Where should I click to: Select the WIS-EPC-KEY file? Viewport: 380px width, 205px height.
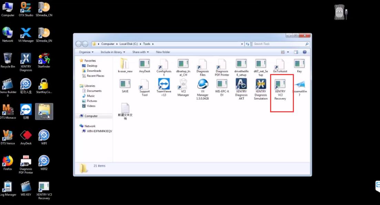pos(222,88)
